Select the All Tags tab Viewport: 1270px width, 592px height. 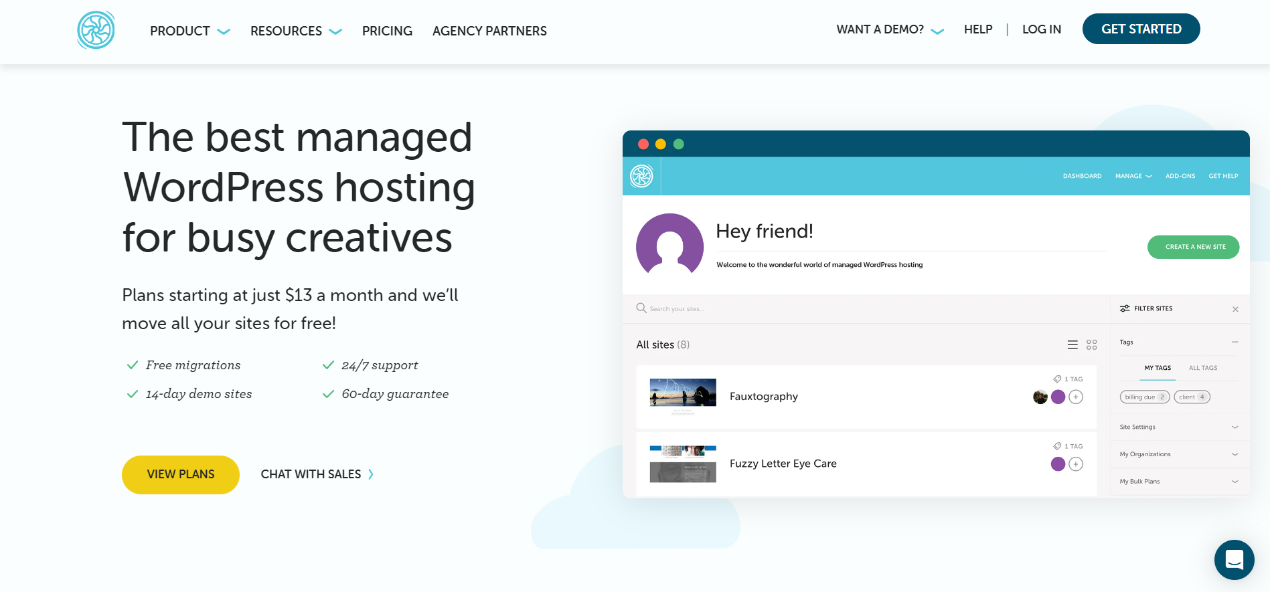pos(1203,368)
